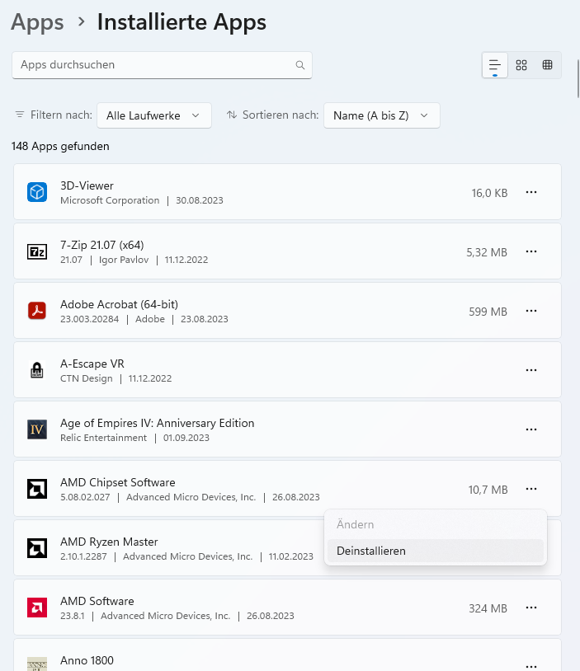Click the 7-Zip 21.07 (x64) name
Image resolution: width=580 pixels, height=671 pixels.
coord(102,245)
